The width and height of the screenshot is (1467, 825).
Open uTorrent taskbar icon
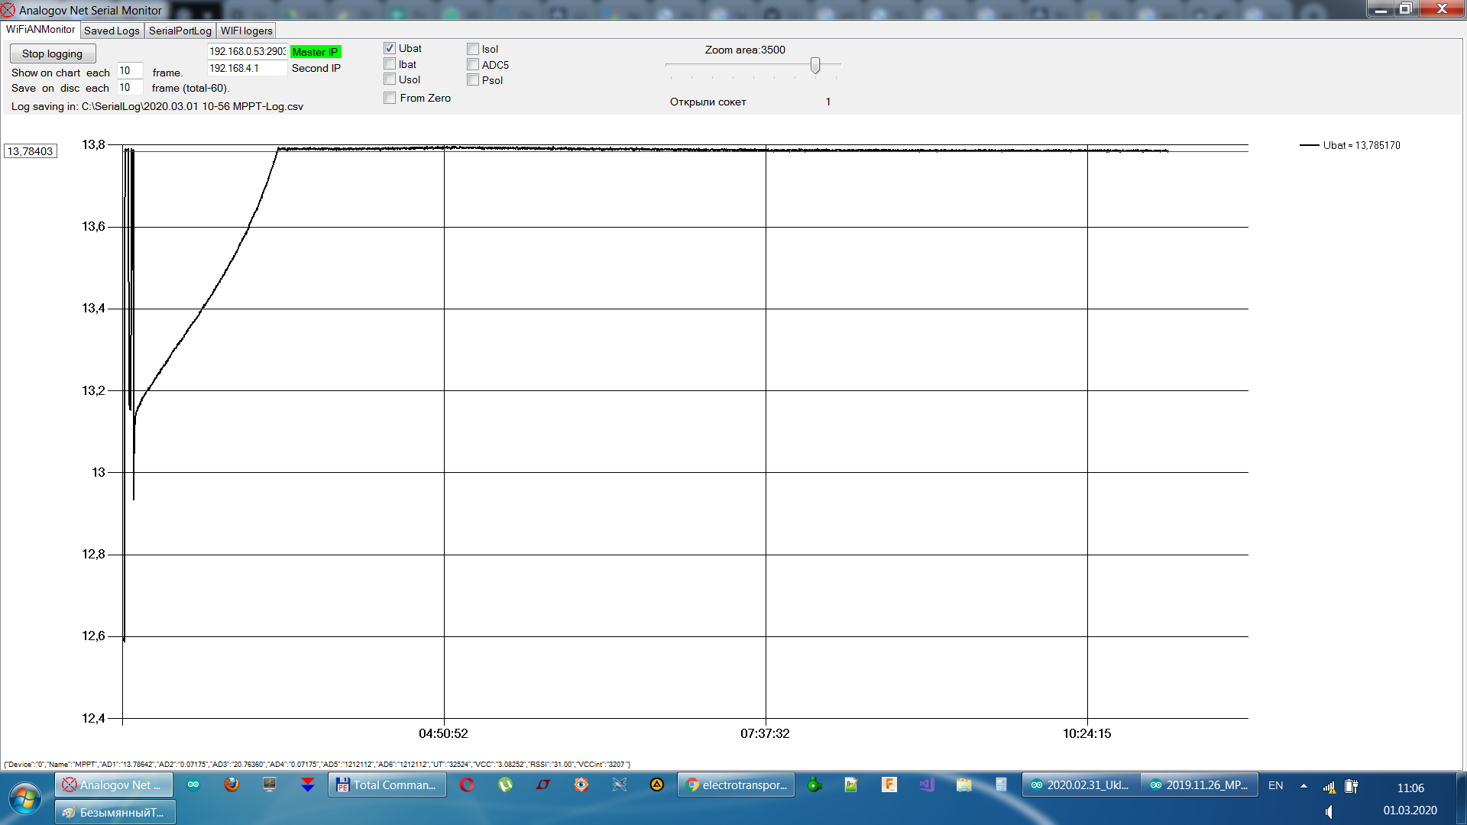click(x=505, y=785)
